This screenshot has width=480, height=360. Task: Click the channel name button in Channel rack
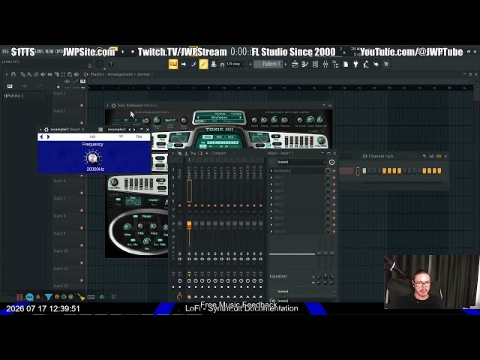coord(346,171)
